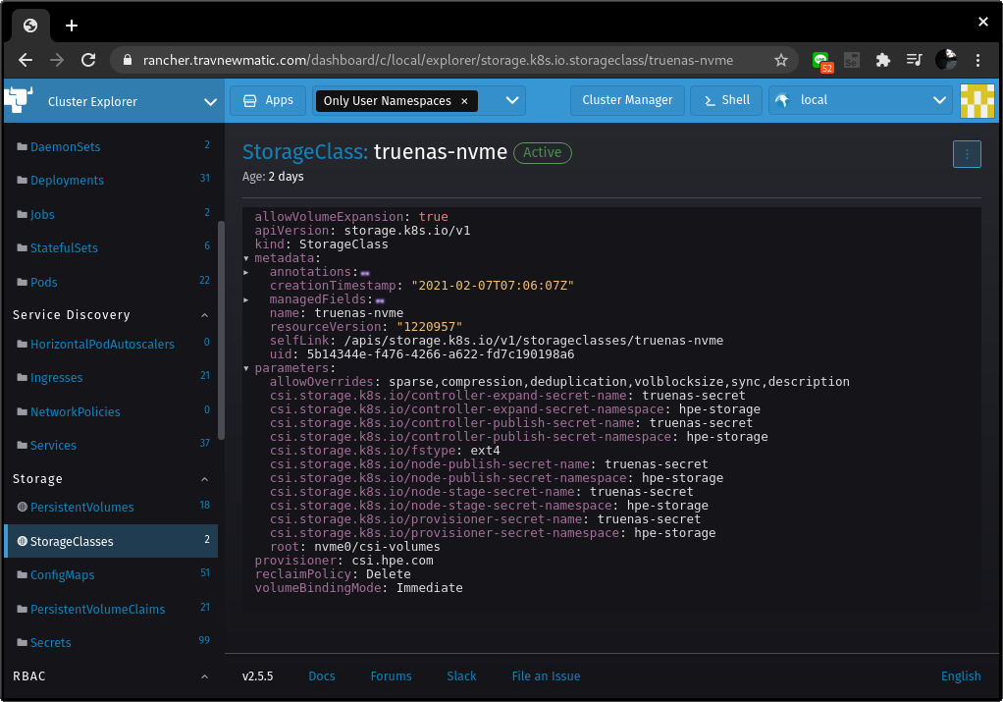
Task: Expand the annotations YAML node
Action: [246, 273]
